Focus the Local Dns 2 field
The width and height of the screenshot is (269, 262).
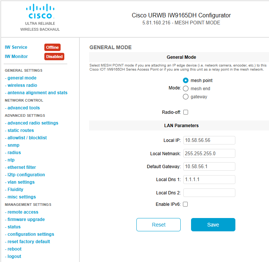209,193
